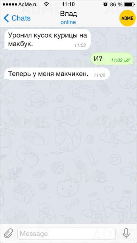Open the yellow ADME profile avatar
The image size is (137, 243).
point(127,18)
